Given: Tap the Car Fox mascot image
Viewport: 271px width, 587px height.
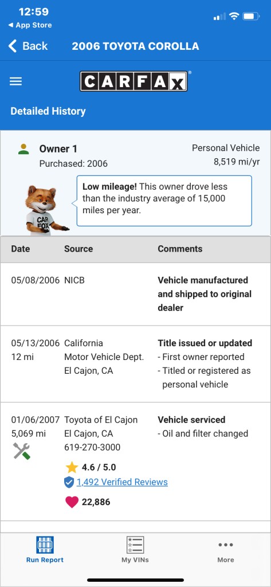Looking at the screenshot, I should [44, 210].
